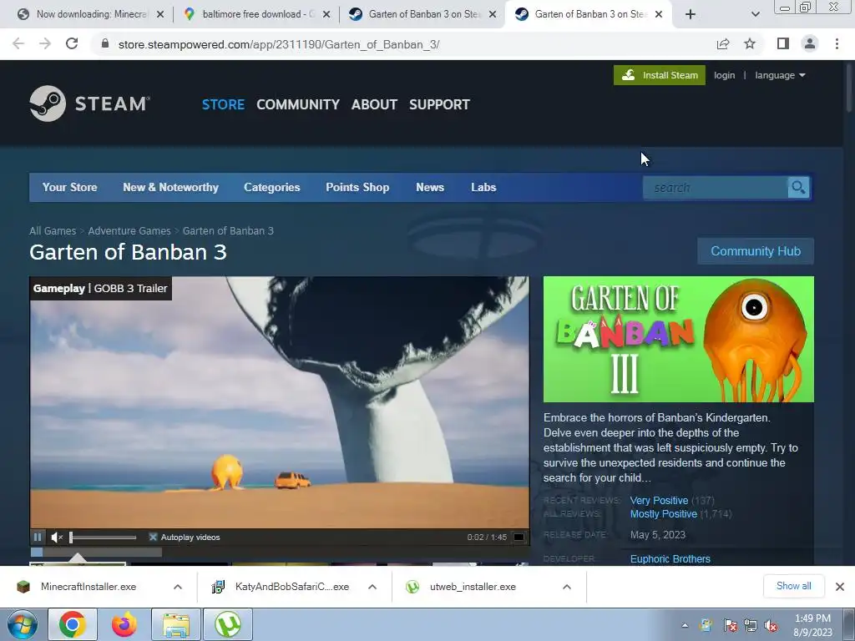
Task: Click the Action Center flag tray icon
Action: pos(730,626)
